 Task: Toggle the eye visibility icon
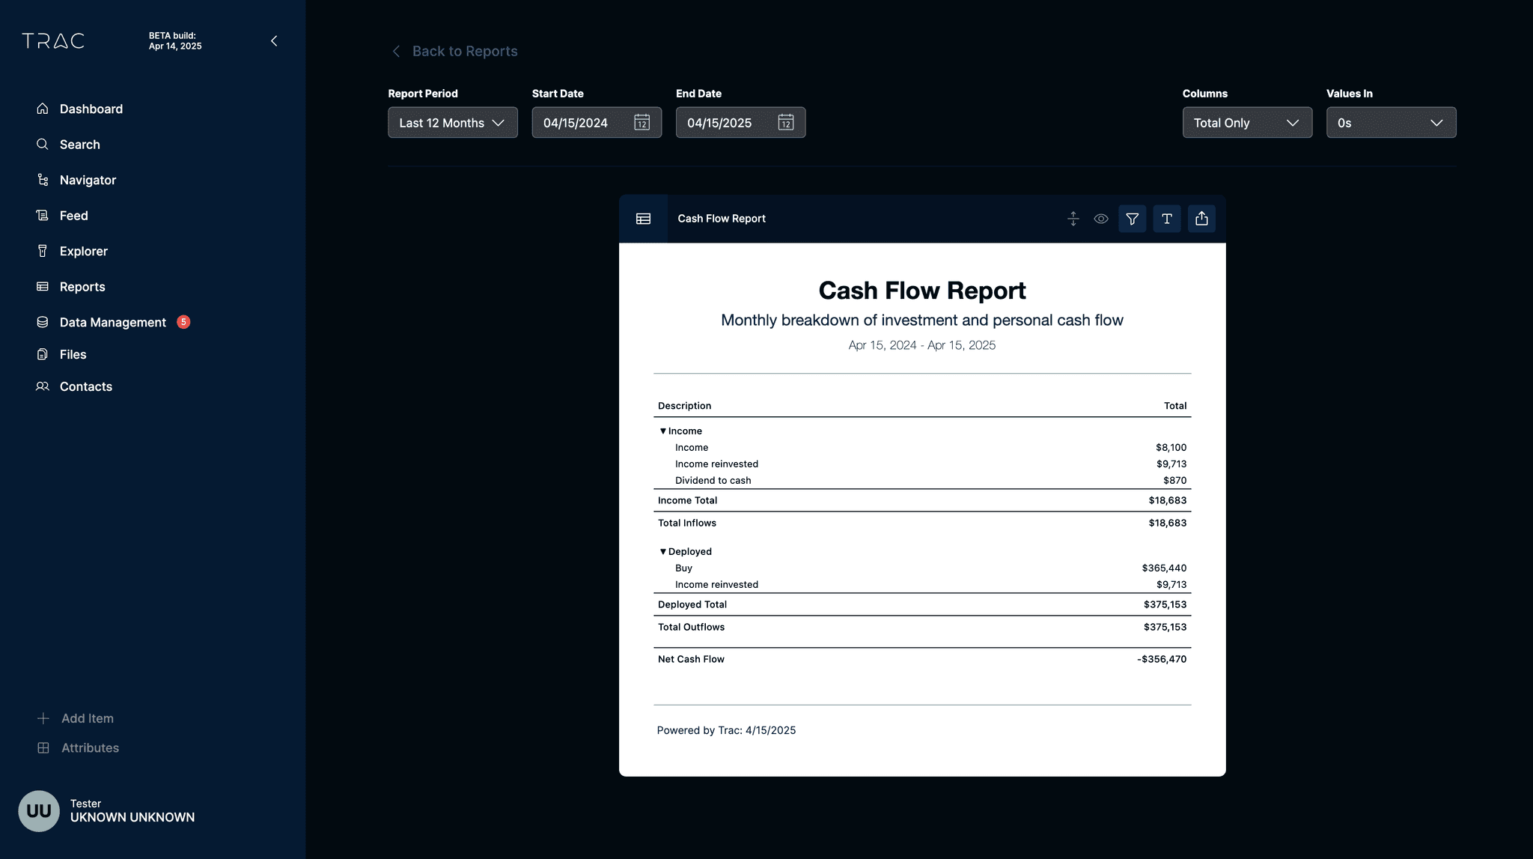coord(1100,219)
